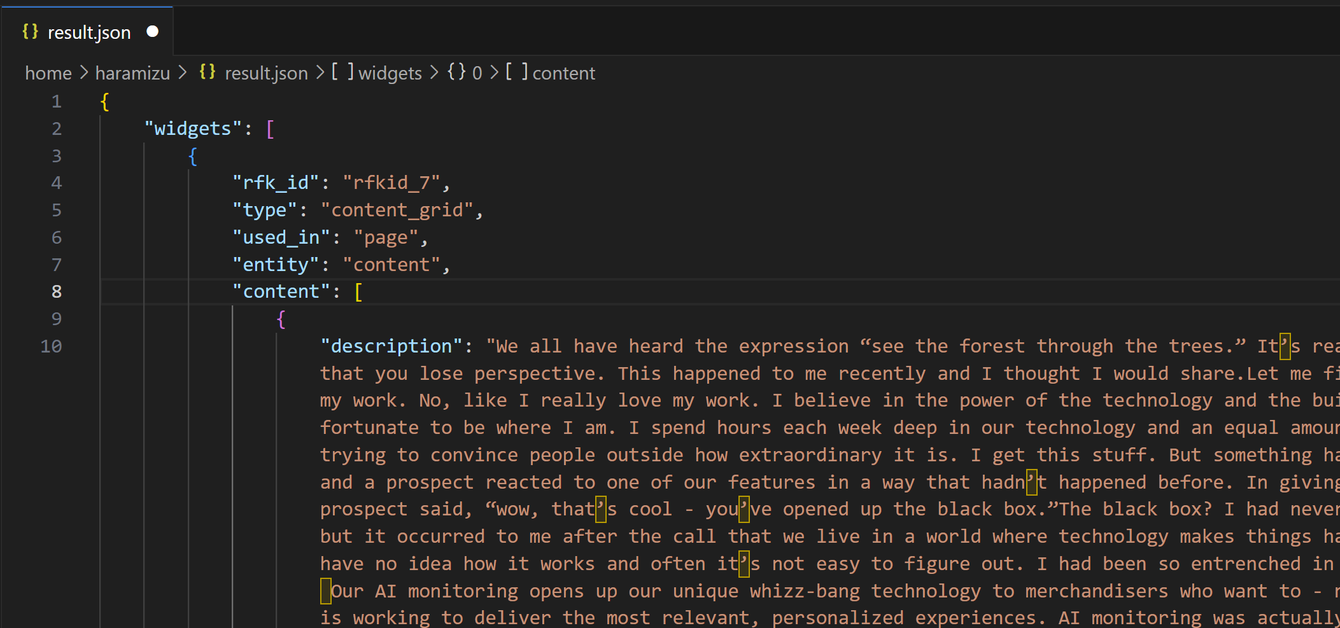Click line number 8 in gutter

click(x=57, y=292)
